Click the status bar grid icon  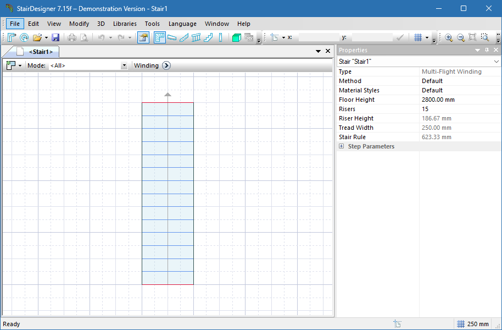[461, 324]
